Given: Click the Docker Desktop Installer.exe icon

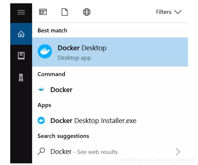Looking at the screenshot, I should [41, 120].
